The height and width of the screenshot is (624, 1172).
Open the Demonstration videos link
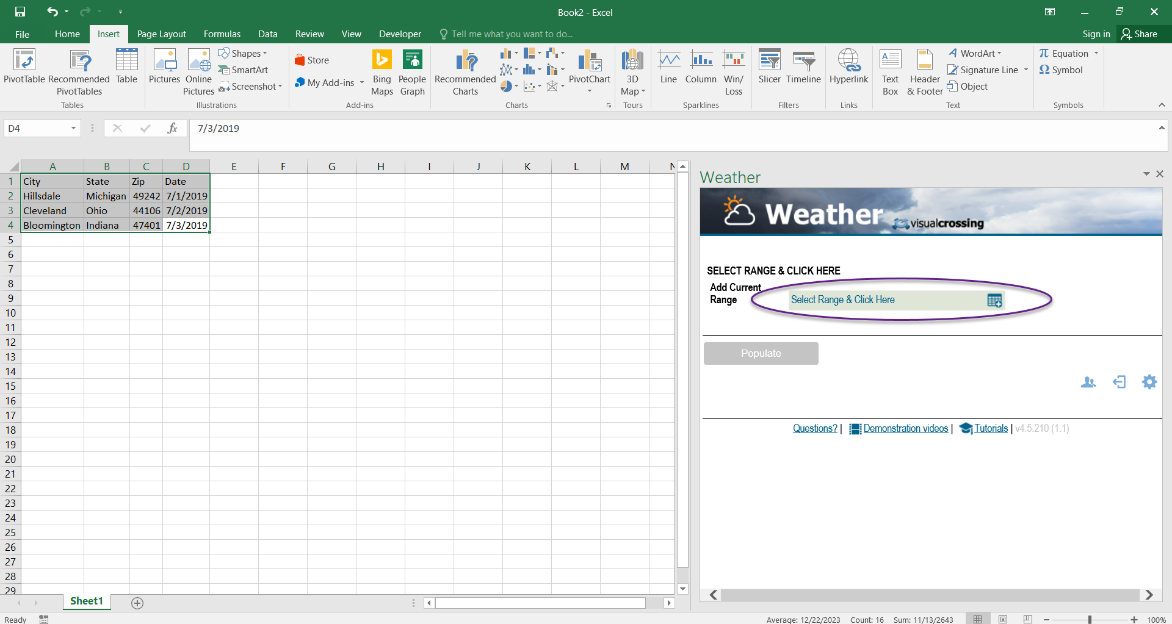[905, 428]
